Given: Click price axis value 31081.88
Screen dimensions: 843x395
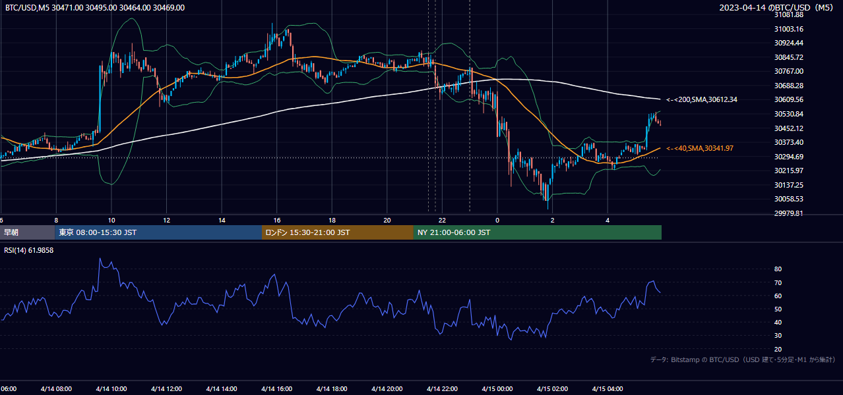Looking at the screenshot, I should (x=789, y=14).
